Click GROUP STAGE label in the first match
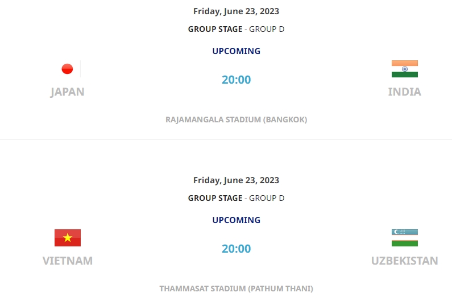 (x=215, y=29)
